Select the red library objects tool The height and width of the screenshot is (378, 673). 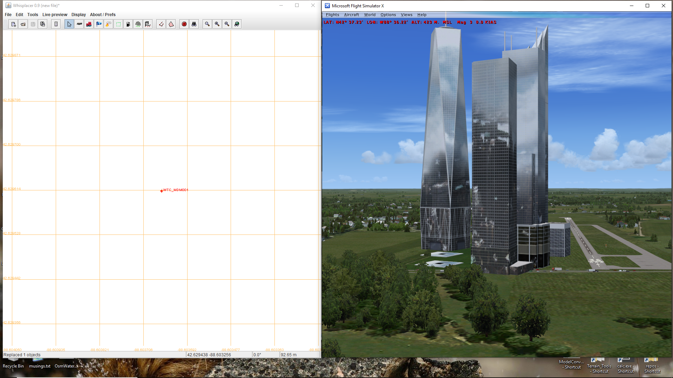89,24
